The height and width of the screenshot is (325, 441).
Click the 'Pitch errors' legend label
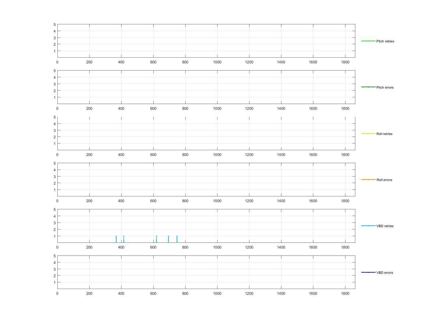point(385,87)
